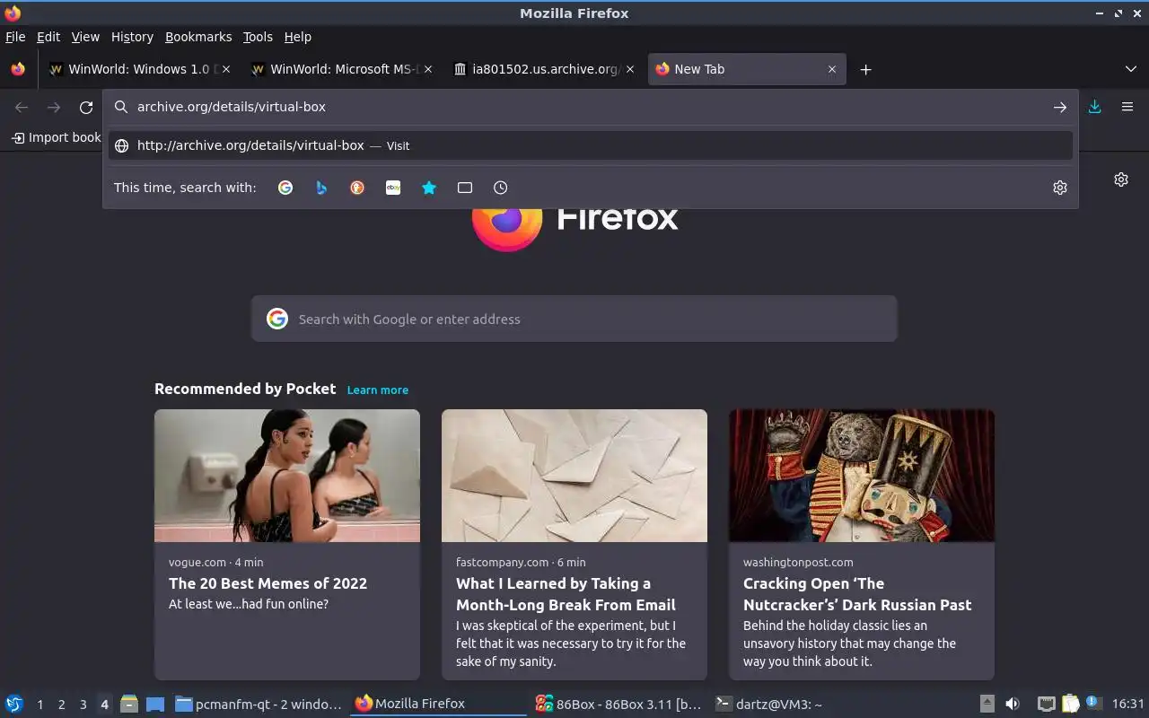Open Firefox hamburger application menu

click(1127, 107)
